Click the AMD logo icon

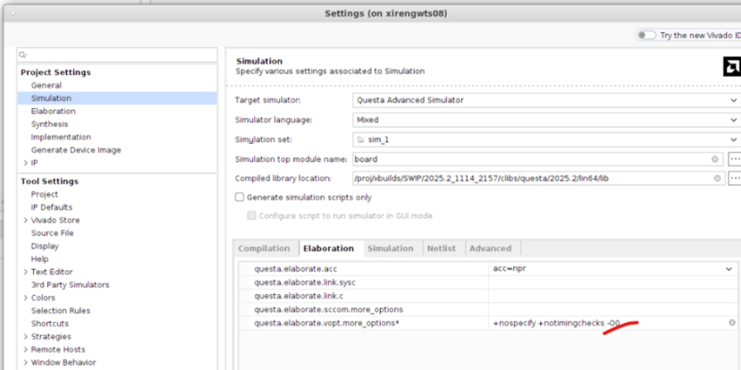[732, 66]
